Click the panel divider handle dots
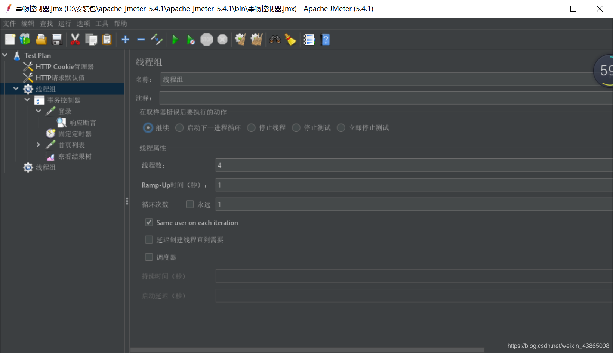Screen dimensions: 613x353 127,201
